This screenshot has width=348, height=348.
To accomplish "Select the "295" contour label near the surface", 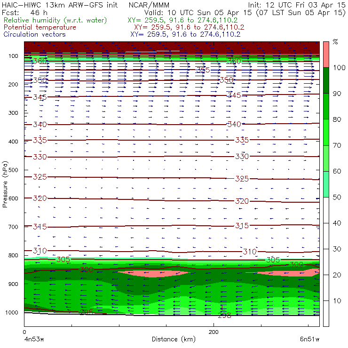I will pyautogui.click(x=87, y=312).
